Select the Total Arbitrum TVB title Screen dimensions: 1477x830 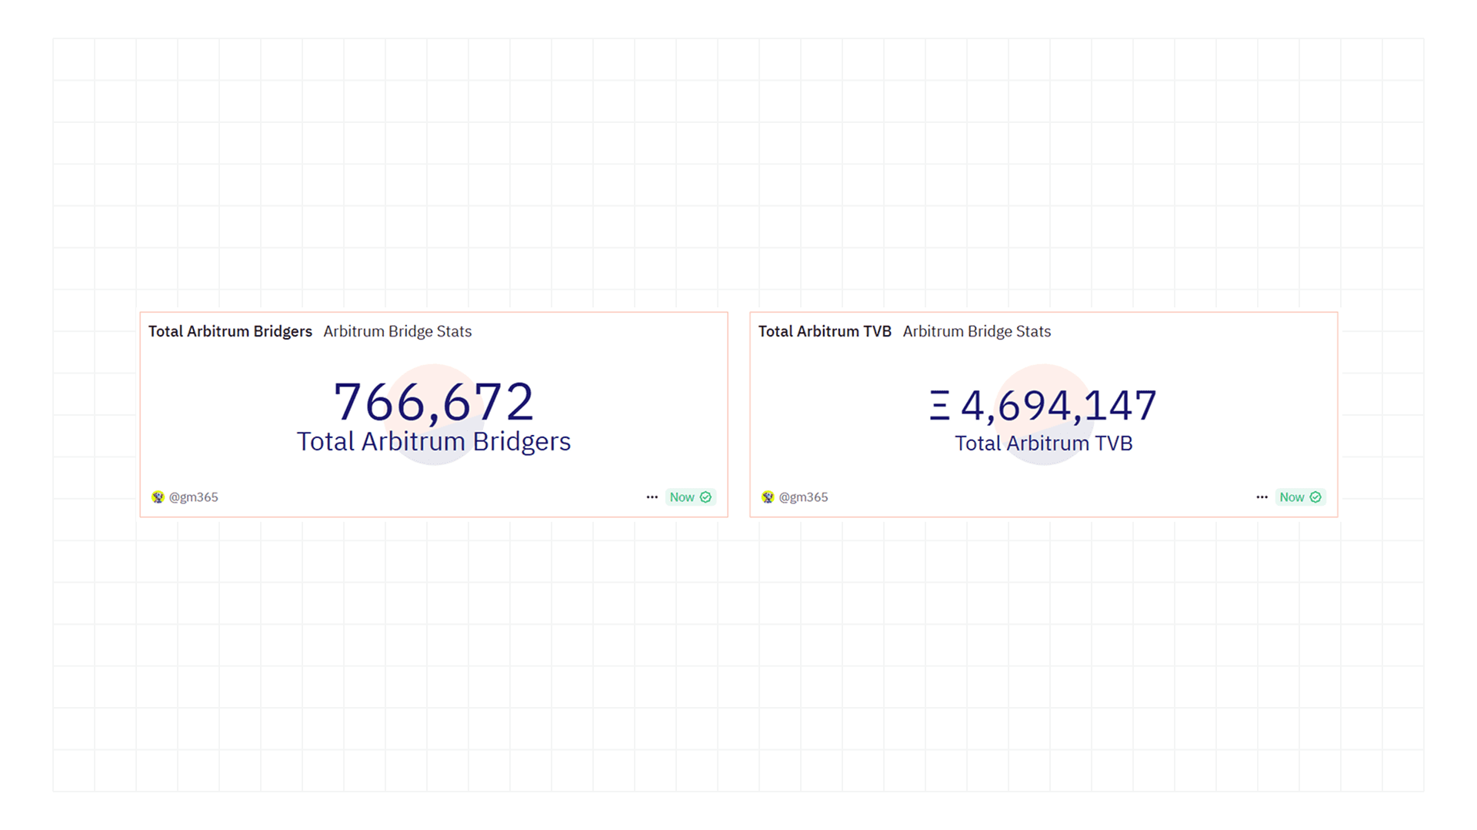pyautogui.click(x=825, y=331)
